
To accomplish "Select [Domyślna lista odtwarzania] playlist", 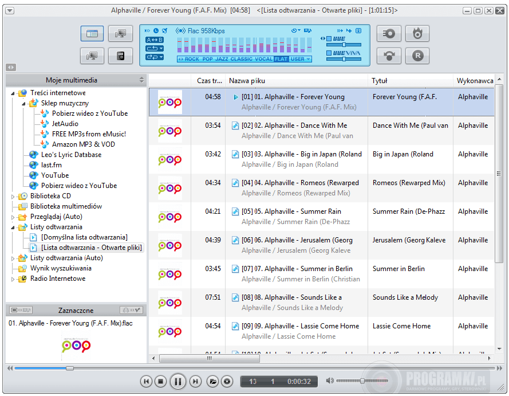I will point(84,237).
